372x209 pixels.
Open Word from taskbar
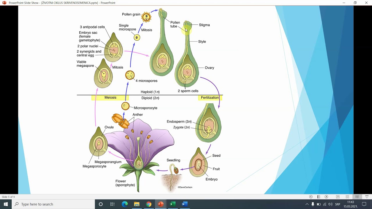pos(184,204)
